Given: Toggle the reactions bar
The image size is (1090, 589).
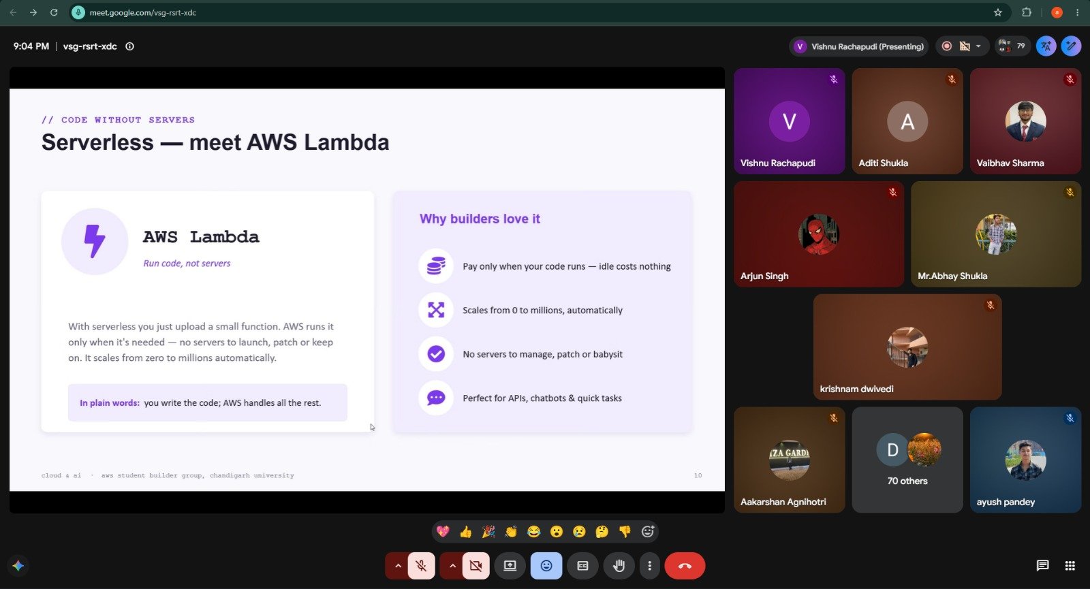Looking at the screenshot, I should [x=546, y=566].
